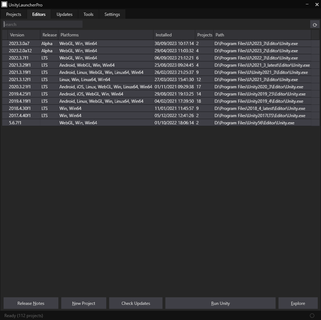
Task: Minimize the UnityLauncherPro window
Action: (307, 4)
